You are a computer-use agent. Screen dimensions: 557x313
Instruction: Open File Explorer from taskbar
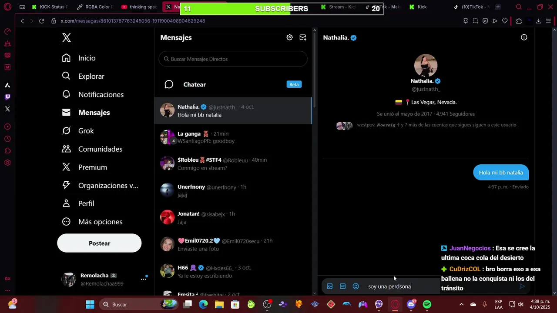[219, 304]
